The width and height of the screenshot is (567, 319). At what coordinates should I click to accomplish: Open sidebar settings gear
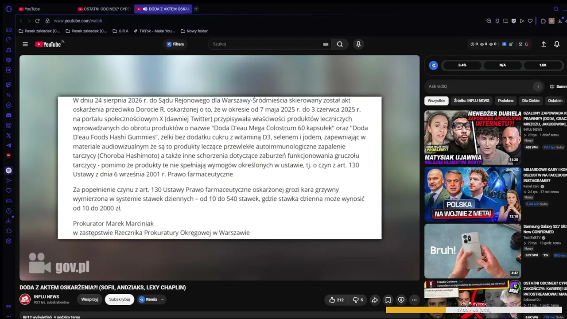tap(8, 241)
